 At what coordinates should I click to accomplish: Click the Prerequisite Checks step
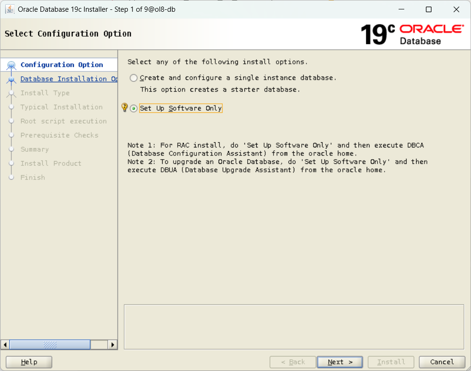[x=60, y=135]
